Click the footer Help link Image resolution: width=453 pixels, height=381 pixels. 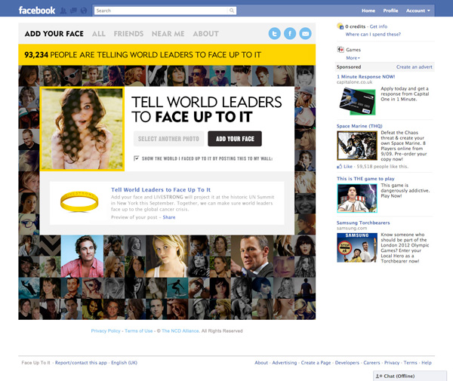(x=427, y=363)
